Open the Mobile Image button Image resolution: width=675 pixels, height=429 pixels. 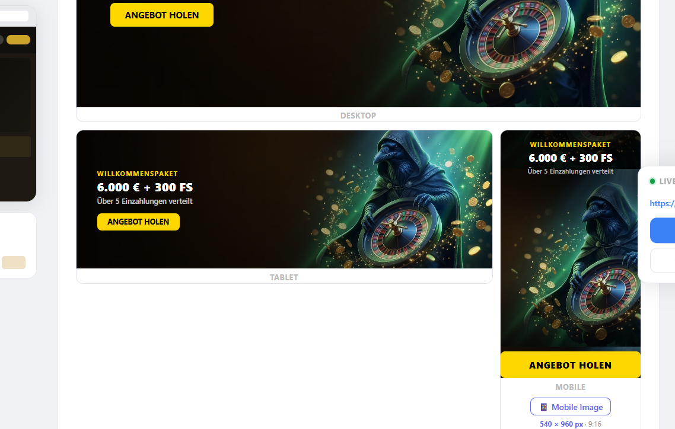pyautogui.click(x=571, y=406)
